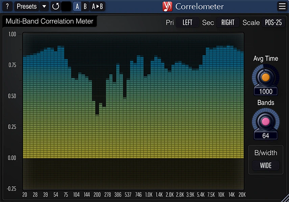289x202 pixels.
Task: Click the Avg Time value field 1000
Action: coord(265,91)
